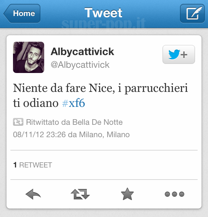Tap the tweet text about parrucchieri
The image size is (208, 217).
(100, 95)
